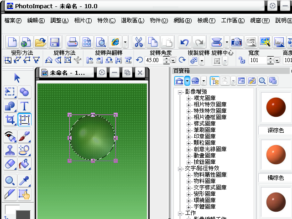Screen dimensions: 292x219
Task: Select 筆刷圖庫 in the tree
Action: 204,130
